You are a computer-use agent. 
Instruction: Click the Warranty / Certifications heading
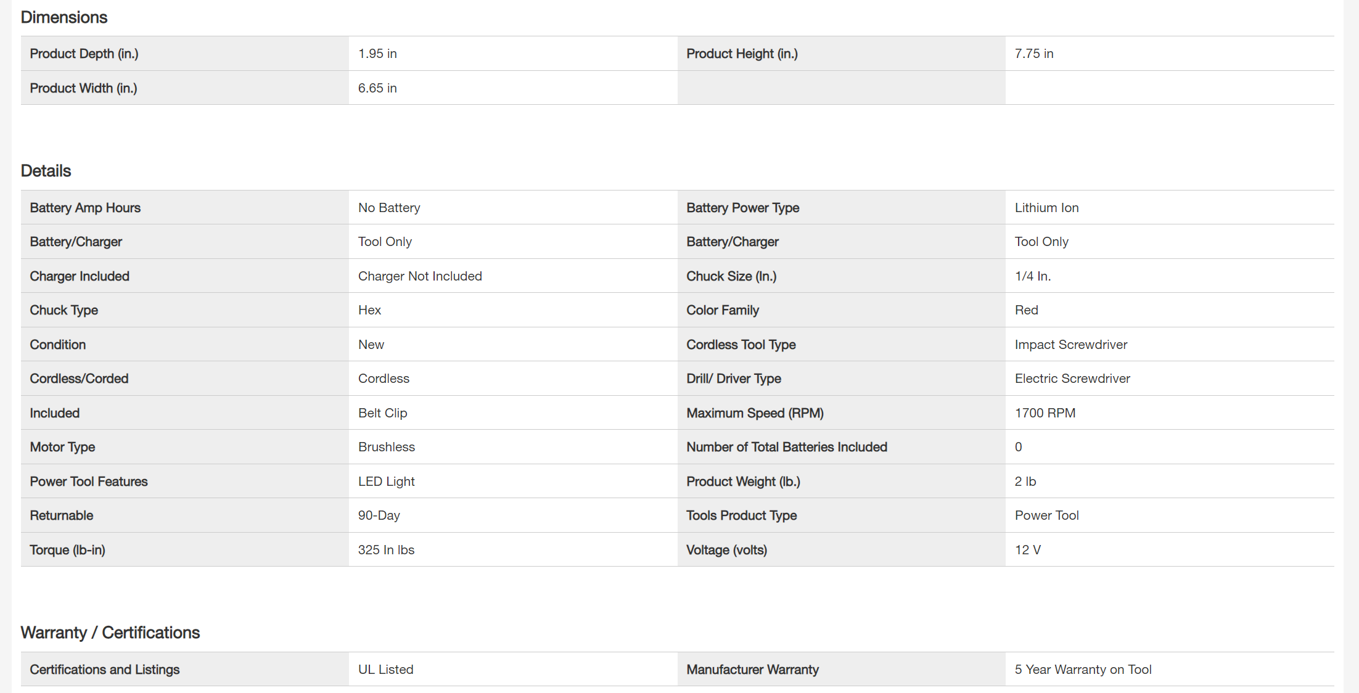pyautogui.click(x=110, y=633)
